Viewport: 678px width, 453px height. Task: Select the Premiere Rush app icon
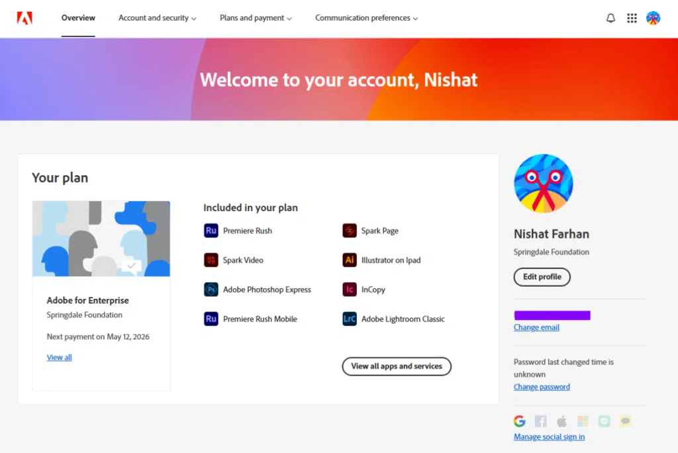[x=211, y=231]
